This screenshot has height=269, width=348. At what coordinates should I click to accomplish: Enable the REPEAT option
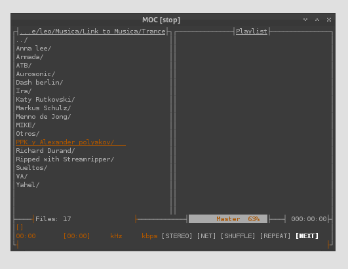(x=275, y=236)
